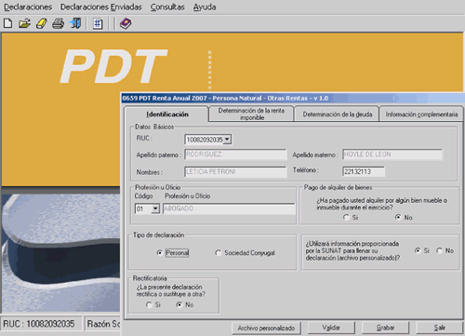Screen dimensions: 465x336
Task: Click the Salir button
Action: point(439,328)
